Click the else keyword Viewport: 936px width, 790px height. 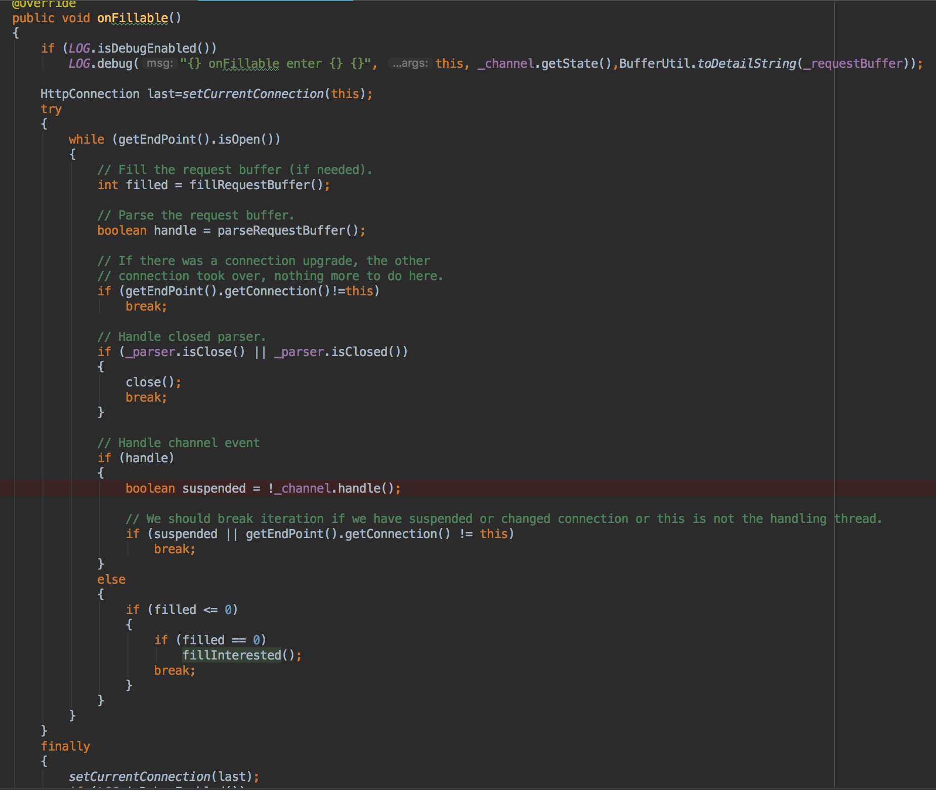tap(111, 580)
